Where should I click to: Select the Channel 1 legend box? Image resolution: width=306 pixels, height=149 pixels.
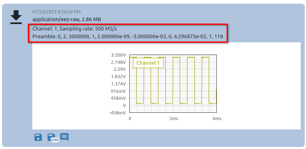[148, 63]
